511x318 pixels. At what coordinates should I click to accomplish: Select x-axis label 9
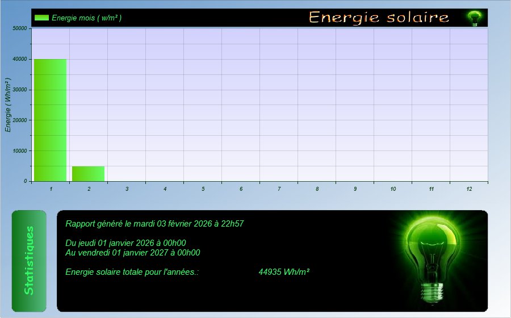[x=355, y=189]
